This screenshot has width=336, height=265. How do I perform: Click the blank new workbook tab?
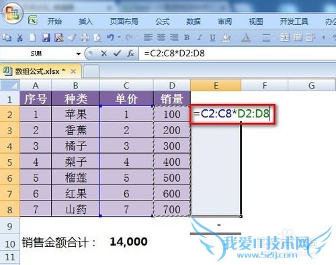point(91,72)
